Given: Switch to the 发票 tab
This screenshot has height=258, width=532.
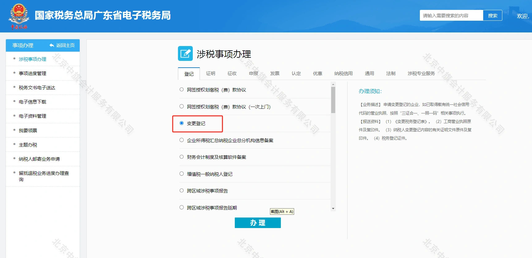Looking at the screenshot, I should click(275, 74).
